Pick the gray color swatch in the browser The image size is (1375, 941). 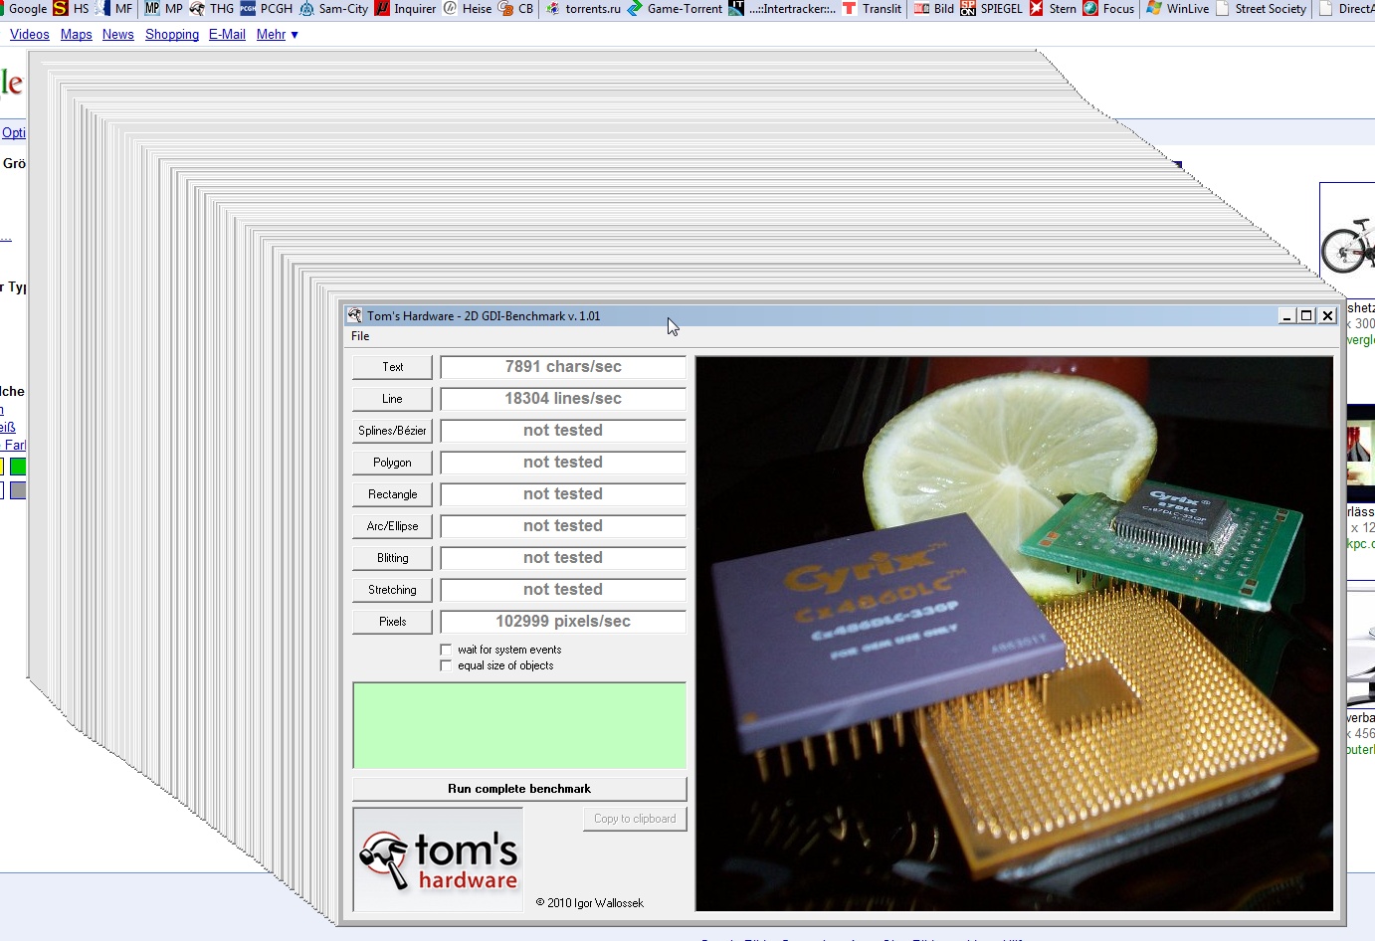pyautogui.click(x=18, y=490)
